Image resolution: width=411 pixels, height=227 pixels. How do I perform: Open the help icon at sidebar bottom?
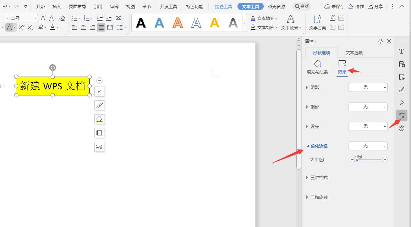(x=401, y=128)
